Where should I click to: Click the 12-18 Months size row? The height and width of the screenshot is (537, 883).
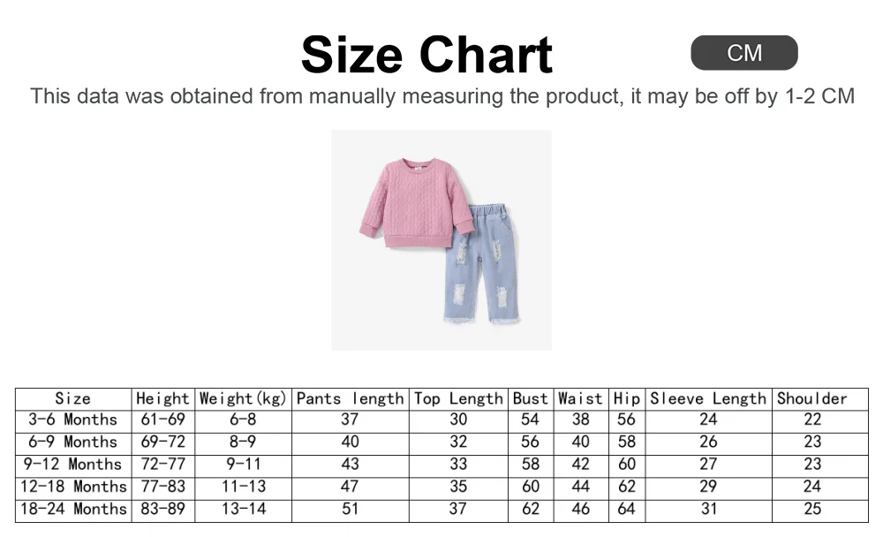coord(442,488)
